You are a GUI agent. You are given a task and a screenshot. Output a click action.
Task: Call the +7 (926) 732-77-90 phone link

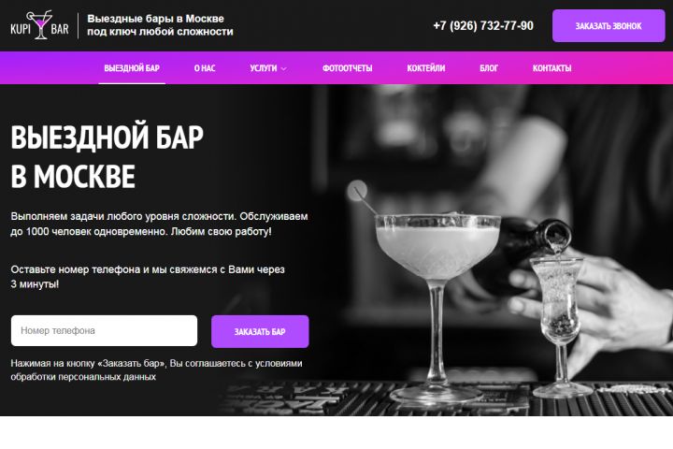(x=483, y=26)
